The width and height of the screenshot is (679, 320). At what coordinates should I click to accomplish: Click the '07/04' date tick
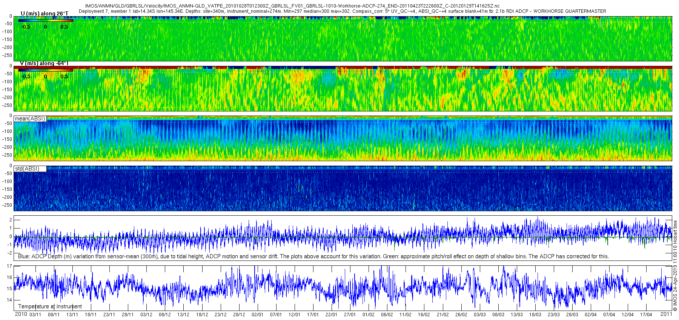tap(609, 315)
